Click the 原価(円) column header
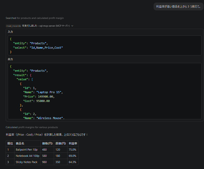This screenshot has width=204, height=169. click(x=61, y=143)
